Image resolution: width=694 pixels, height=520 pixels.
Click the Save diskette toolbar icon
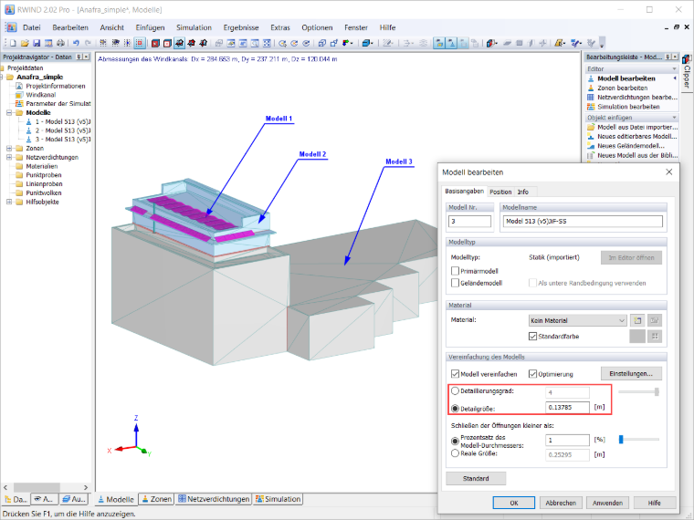click(x=37, y=43)
